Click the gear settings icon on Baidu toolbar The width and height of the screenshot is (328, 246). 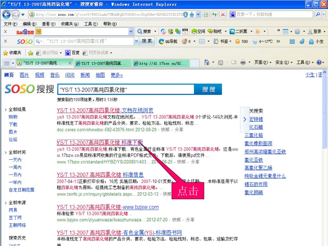click(297, 31)
